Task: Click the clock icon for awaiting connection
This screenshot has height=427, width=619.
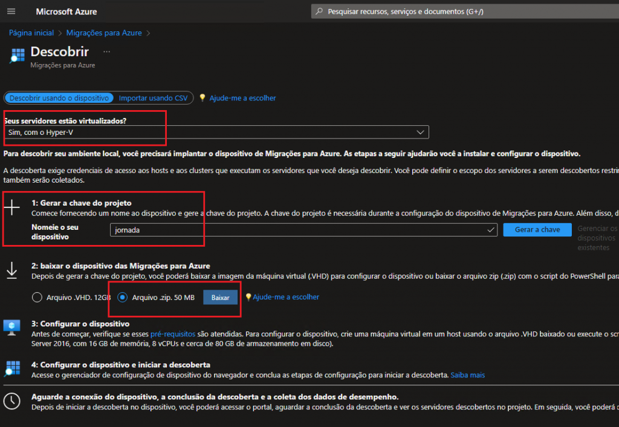Action: click(12, 401)
